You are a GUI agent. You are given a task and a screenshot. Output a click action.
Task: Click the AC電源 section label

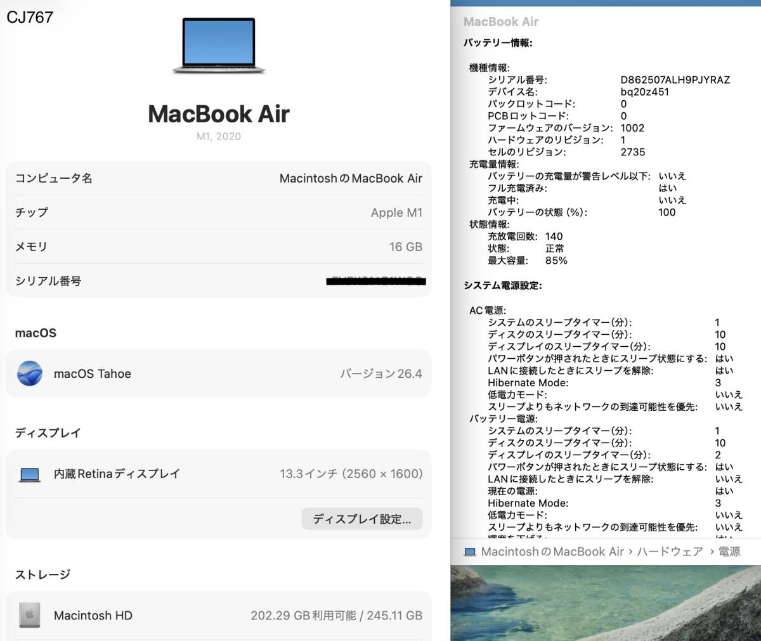(x=488, y=310)
